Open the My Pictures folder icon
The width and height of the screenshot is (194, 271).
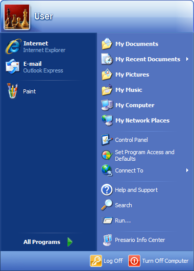(107, 75)
